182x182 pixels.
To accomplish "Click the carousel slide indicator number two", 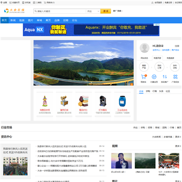I will click(x=132, y=84).
